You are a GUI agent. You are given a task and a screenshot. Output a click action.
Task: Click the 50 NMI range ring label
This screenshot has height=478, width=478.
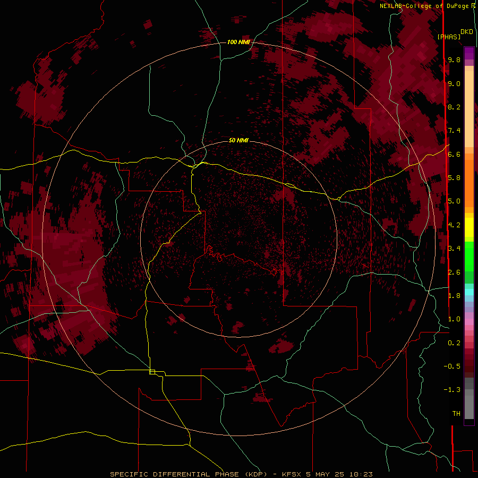pos(238,140)
